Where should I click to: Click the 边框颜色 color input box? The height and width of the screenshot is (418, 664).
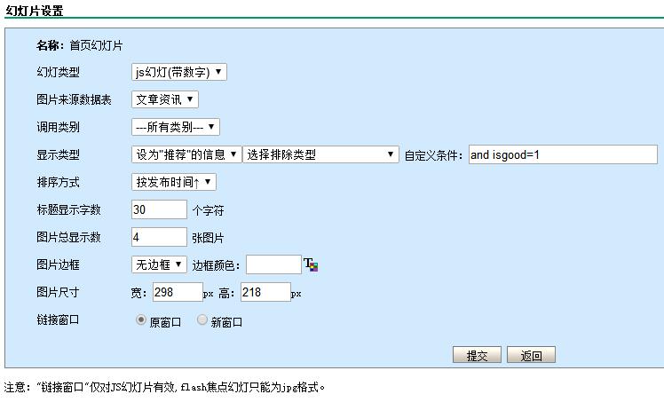click(273, 264)
